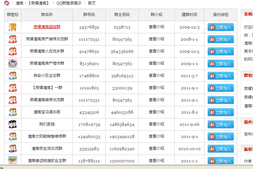The image size is (253, 169).
Task: Join 渭南太阳能销售维修群 via 立即加入
Action: 220,137
